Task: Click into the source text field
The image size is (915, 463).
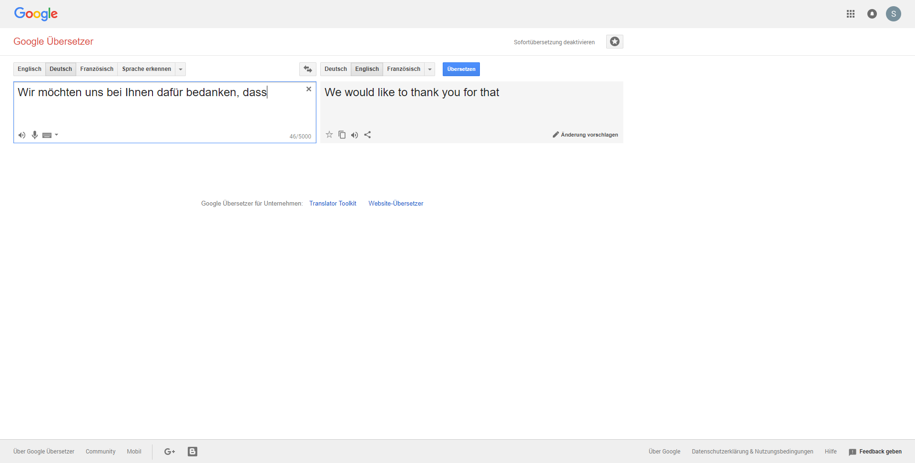Action: click(x=165, y=112)
